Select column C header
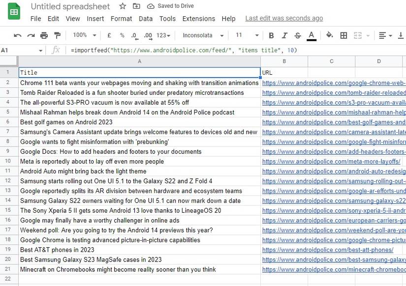406x286 pixels. click(x=331, y=61)
